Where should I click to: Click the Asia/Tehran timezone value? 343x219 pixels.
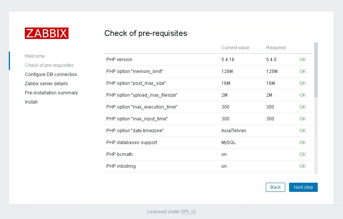point(234,131)
